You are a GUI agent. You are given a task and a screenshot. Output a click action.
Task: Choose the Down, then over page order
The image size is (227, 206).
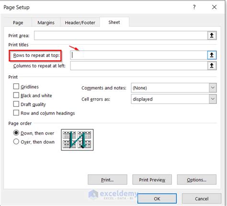(16, 133)
